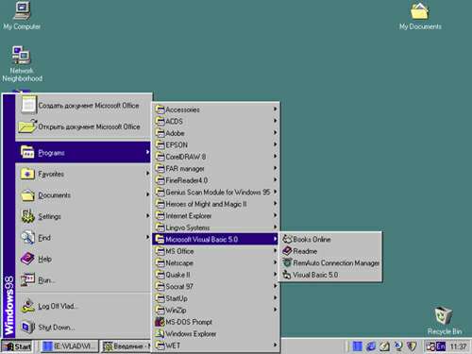Open the FineReader4.0 program group
Viewport: 472px width, 354px height.
pyautogui.click(x=215, y=180)
